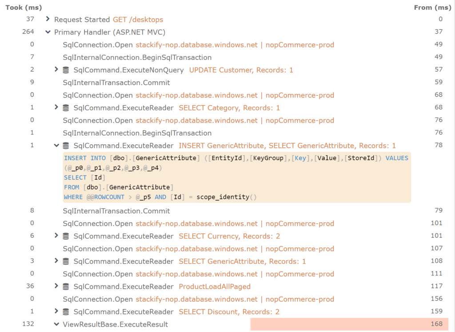455x332 pixels.
Task: Click SELECT GenericAttribute, Records: 1 label
Action: (x=242, y=261)
